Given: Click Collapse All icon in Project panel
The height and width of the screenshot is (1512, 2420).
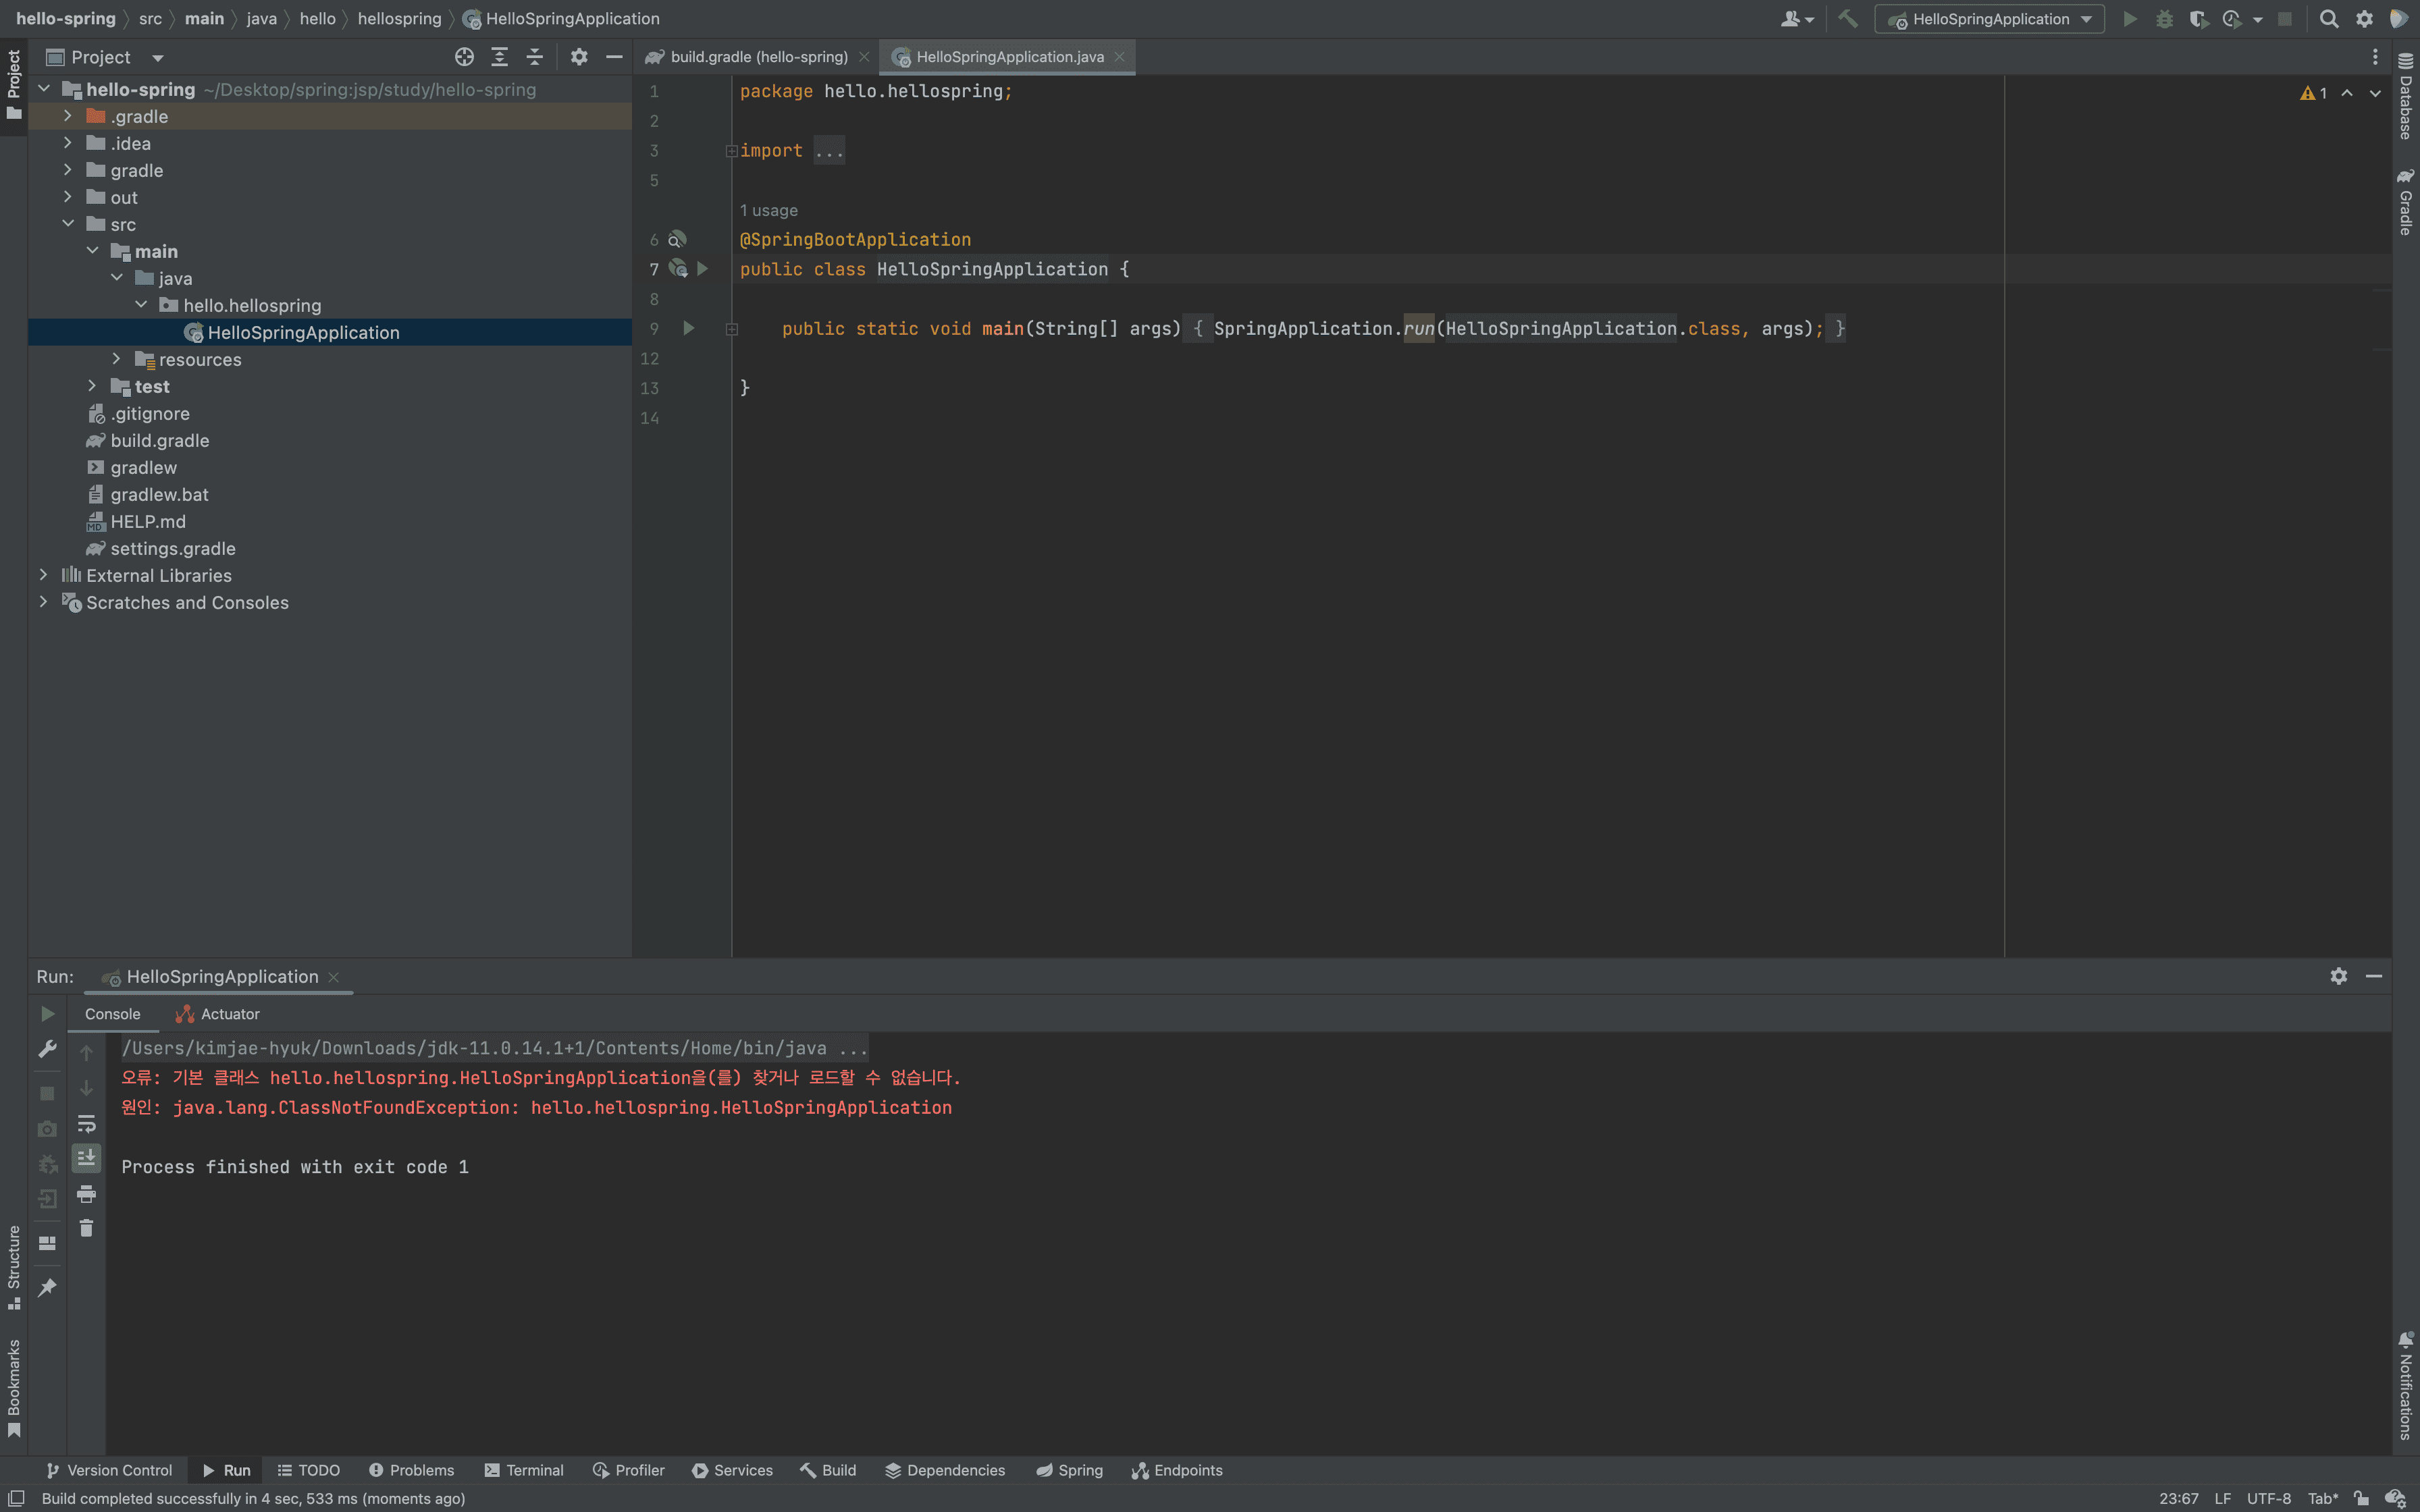Looking at the screenshot, I should pos(535,57).
